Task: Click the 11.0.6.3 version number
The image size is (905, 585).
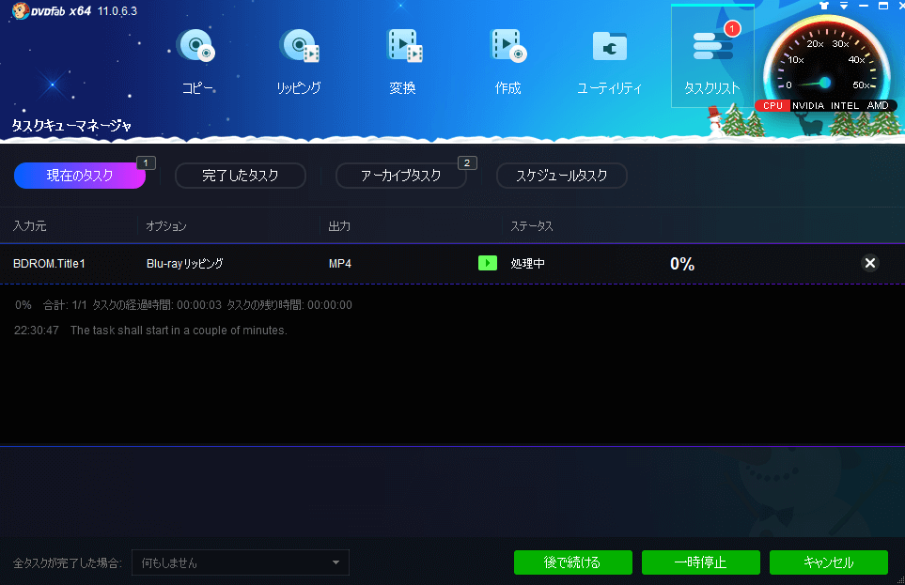Action: [x=117, y=11]
